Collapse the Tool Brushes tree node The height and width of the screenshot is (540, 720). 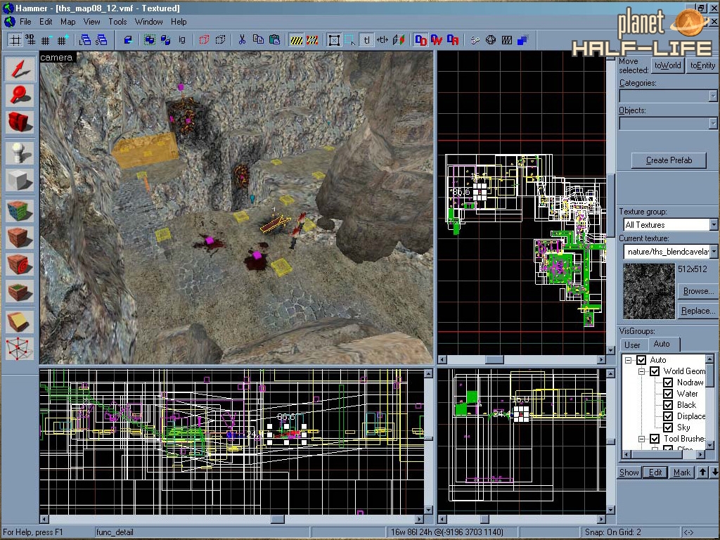pyautogui.click(x=641, y=439)
